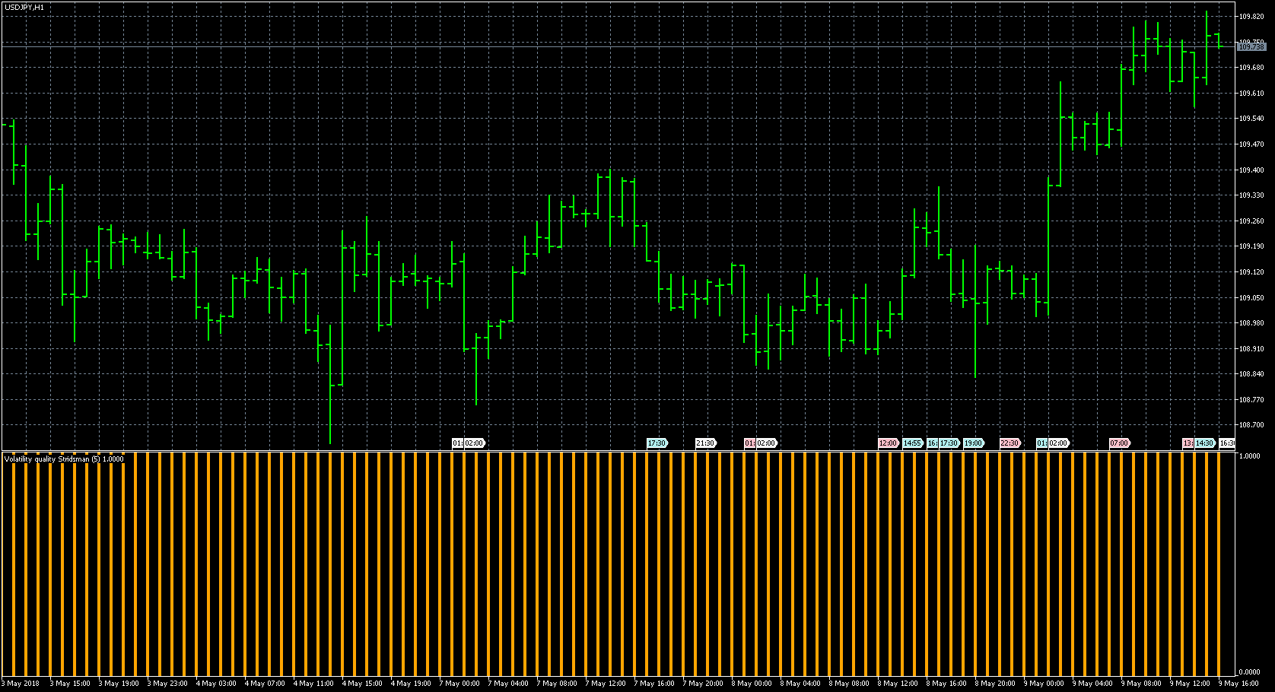
Task: Click the 14:55 news event marker
Action: pyautogui.click(x=912, y=443)
